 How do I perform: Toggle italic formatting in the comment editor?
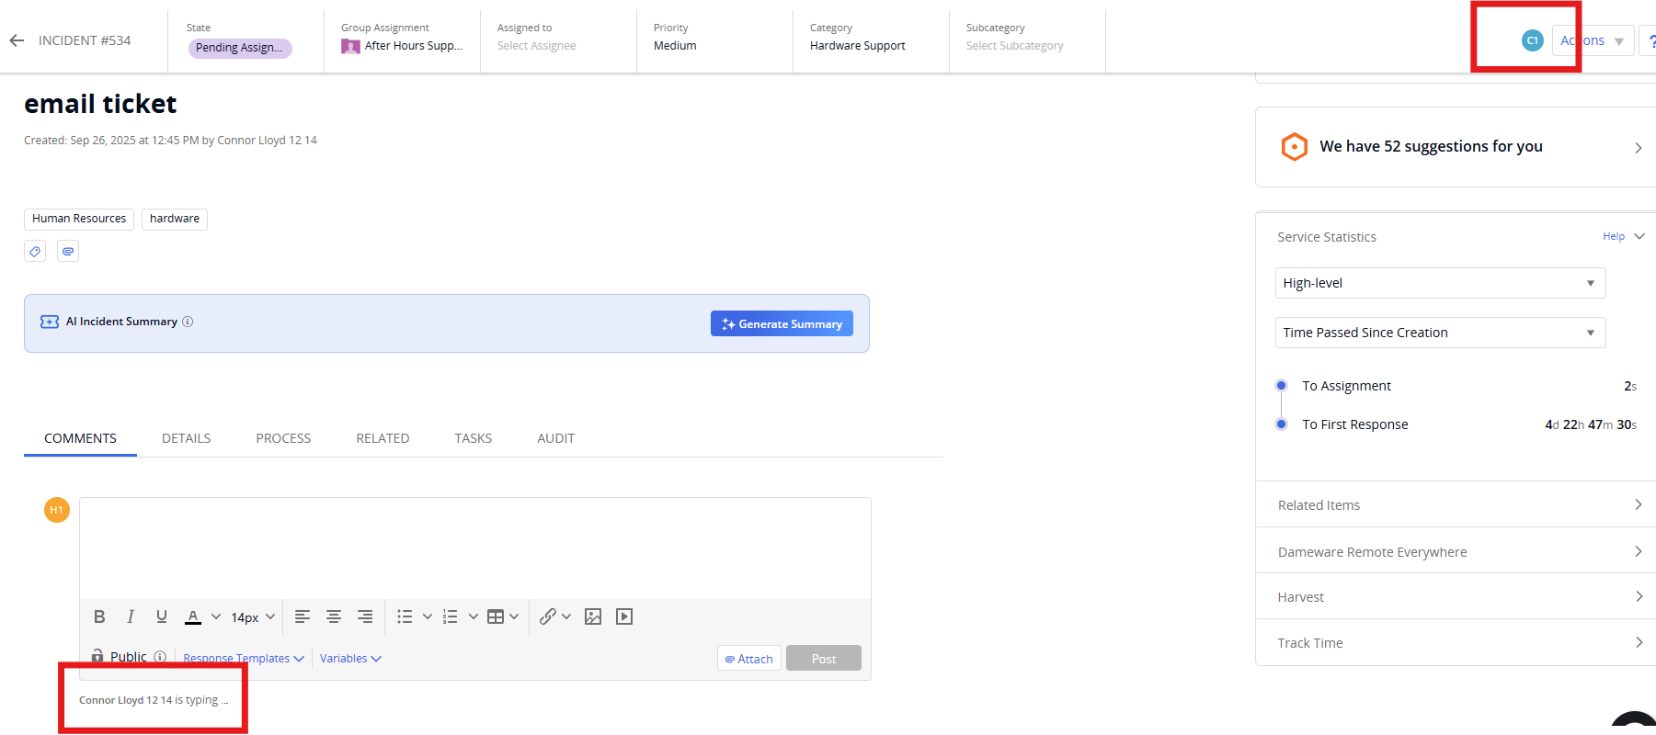click(x=131, y=616)
